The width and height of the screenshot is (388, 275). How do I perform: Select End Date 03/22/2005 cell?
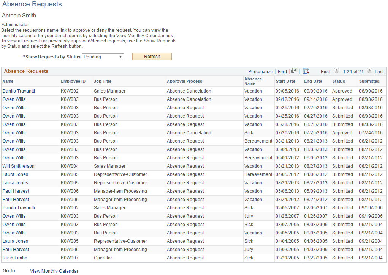pos(315,258)
